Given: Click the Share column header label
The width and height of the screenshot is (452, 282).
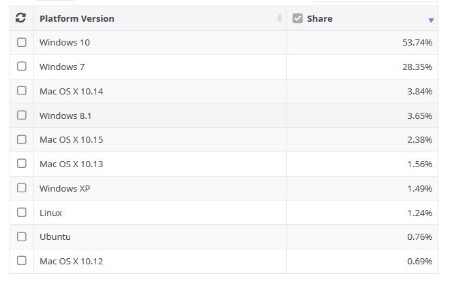Looking at the screenshot, I should pos(320,18).
